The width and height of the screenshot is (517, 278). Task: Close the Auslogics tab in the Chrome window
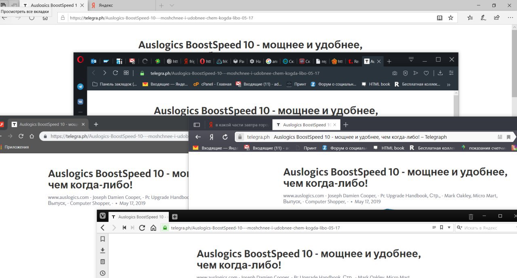pyautogui.click(x=83, y=124)
